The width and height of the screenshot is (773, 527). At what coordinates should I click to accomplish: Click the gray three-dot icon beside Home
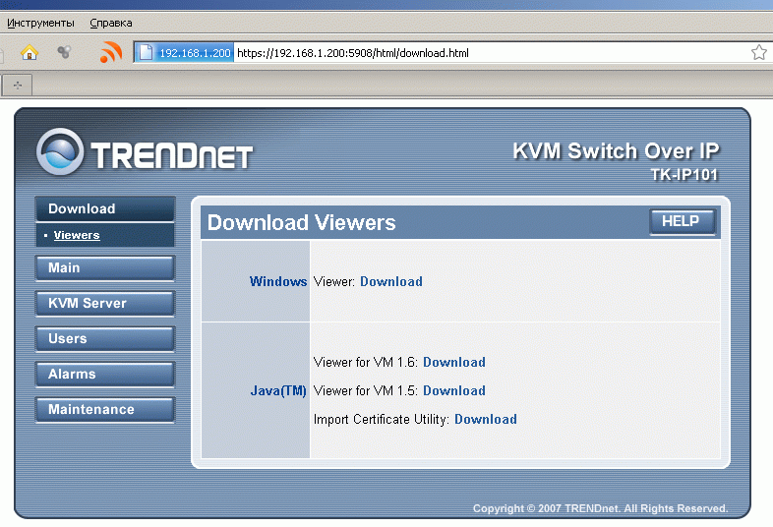(64, 51)
